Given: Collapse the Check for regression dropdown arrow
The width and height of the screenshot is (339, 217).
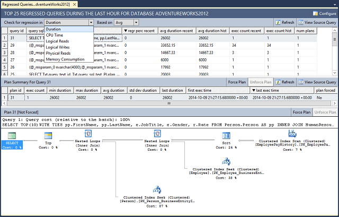Looking at the screenshot, I should coord(91,23).
